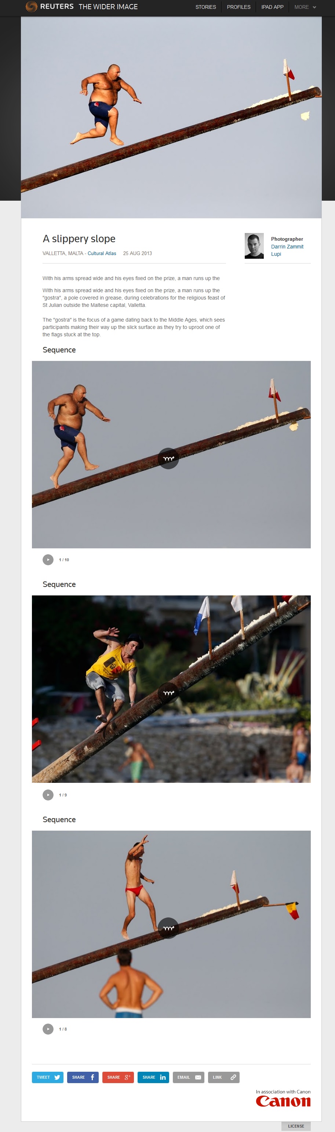Play the third sequence slideshow

pos(48,1029)
